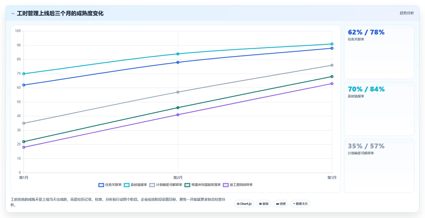Toggle the 任务关联率 legend series
Screen dimensions: 425x218
click(110, 185)
